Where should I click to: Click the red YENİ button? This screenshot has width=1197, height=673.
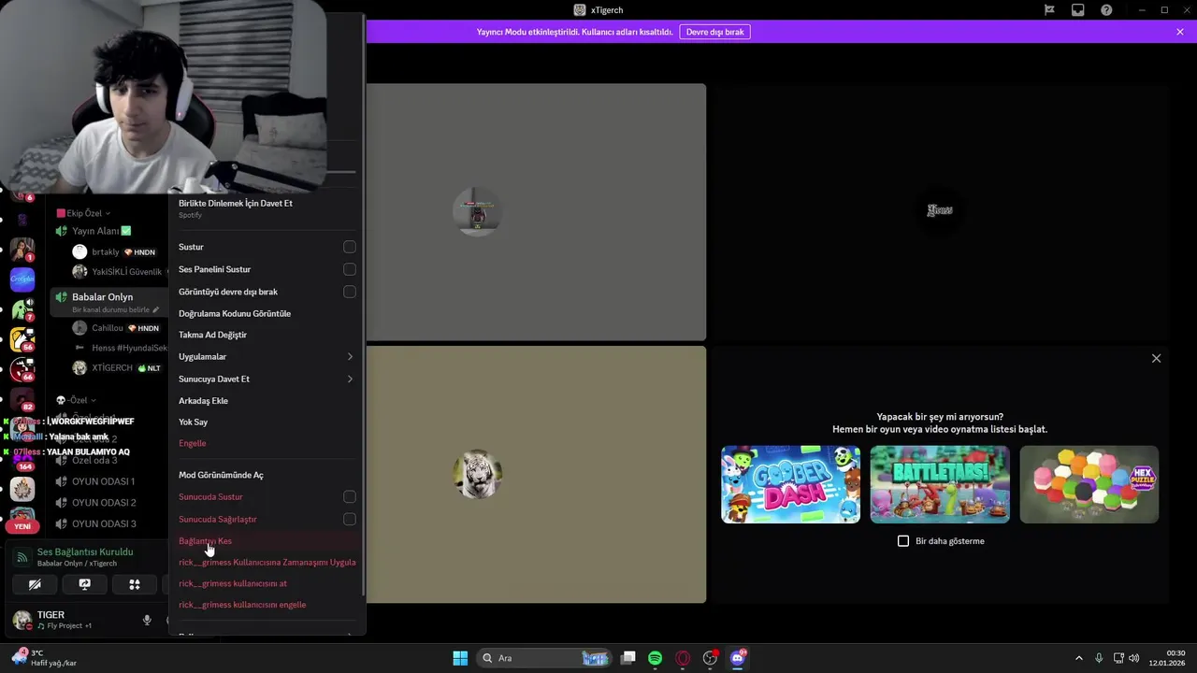pyautogui.click(x=22, y=526)
